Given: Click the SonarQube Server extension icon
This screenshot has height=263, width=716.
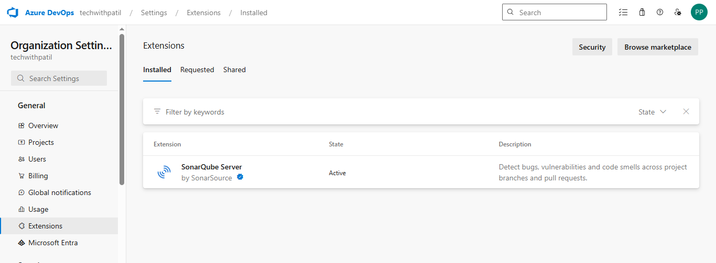Looking at the screenshot, I should pyautogui.click(x=165, y=173).
